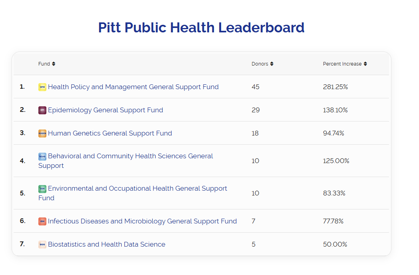Click the Fund column header text

(44, 64)
